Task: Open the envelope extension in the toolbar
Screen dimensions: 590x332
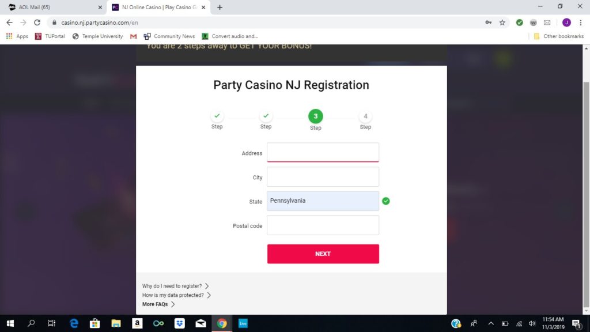Action: point(546,22)
